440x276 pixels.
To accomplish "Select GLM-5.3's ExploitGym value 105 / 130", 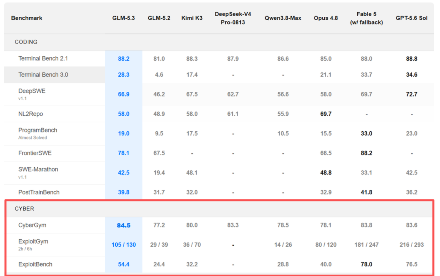I will (x=123, y=245).
